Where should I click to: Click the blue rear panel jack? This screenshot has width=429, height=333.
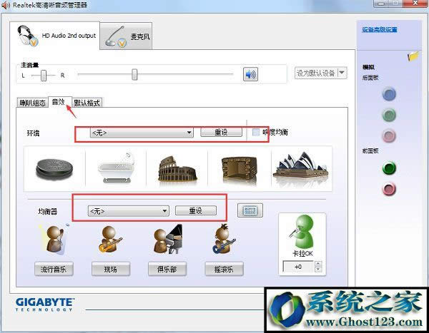point(389,94)
